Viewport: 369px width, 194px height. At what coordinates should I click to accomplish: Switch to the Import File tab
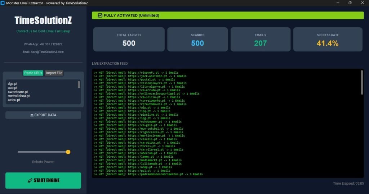[x=54, y=73]
